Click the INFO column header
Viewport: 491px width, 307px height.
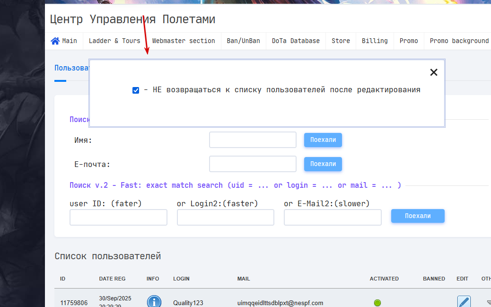[153, 279]
